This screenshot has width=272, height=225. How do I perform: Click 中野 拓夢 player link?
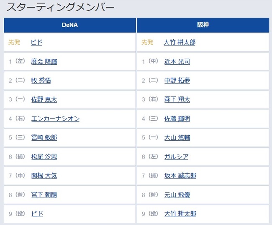click(x=177, y=81)
